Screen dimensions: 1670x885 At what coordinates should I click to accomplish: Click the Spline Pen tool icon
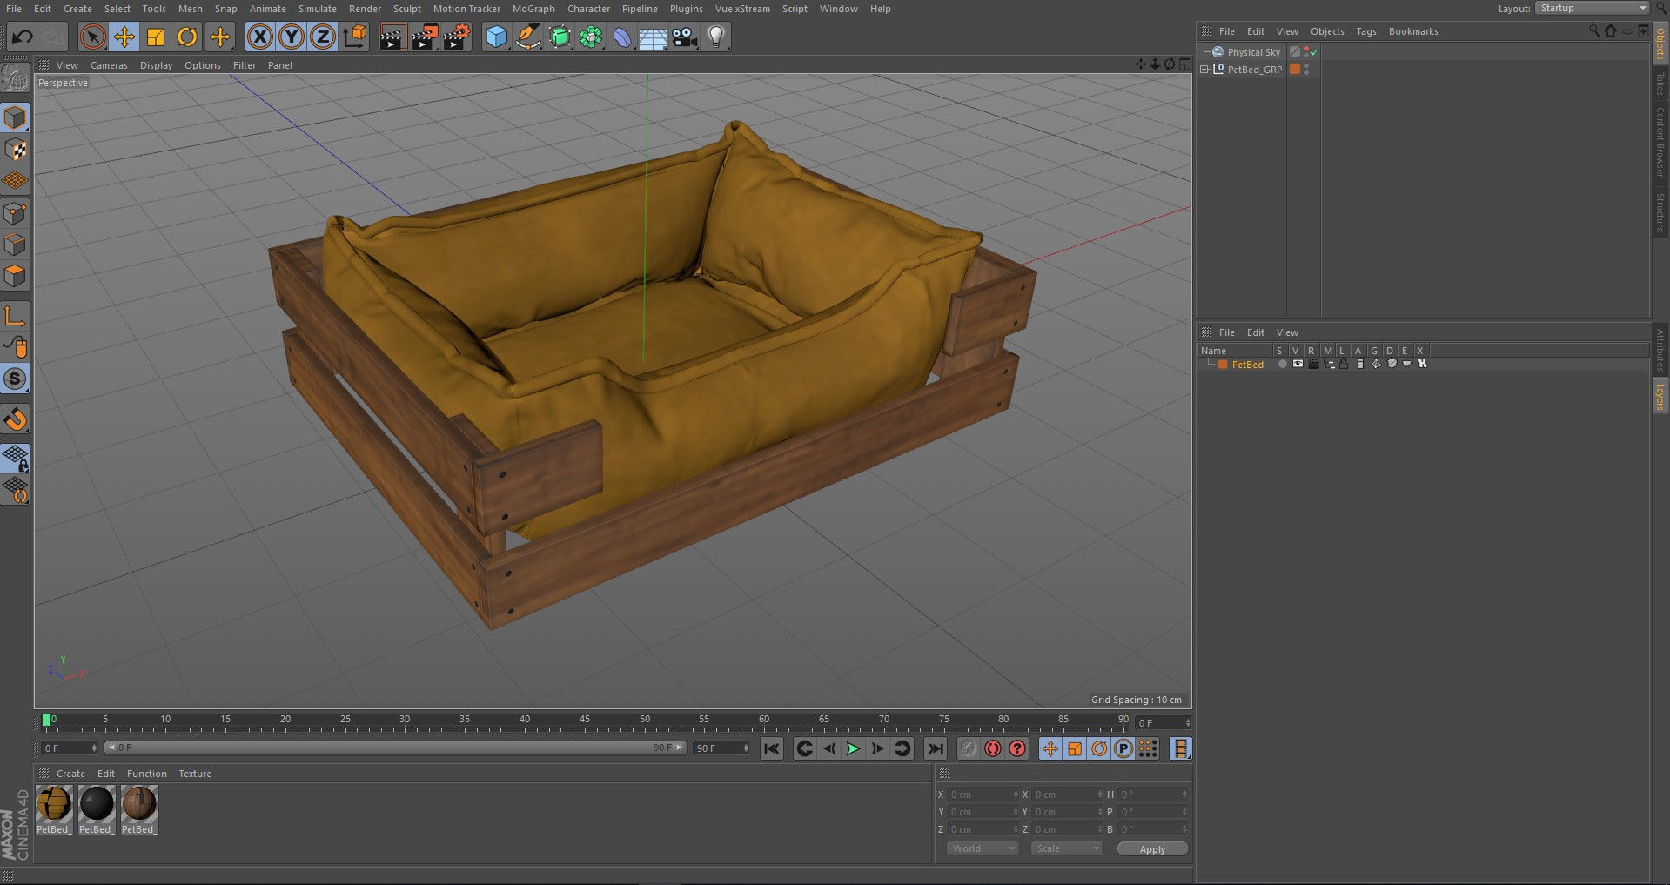tap(527, 37)
